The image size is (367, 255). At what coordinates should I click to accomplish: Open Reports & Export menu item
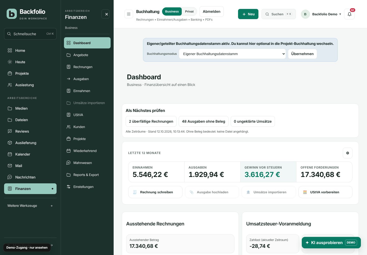87,175
